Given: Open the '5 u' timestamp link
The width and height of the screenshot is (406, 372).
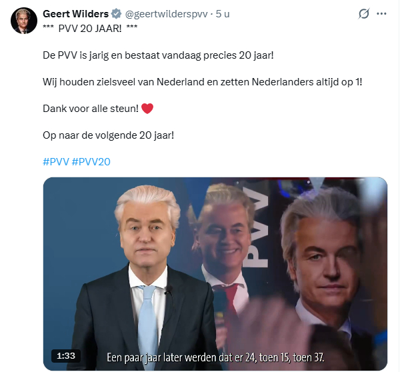Looking at the screenshot, I should click(223, 14).
